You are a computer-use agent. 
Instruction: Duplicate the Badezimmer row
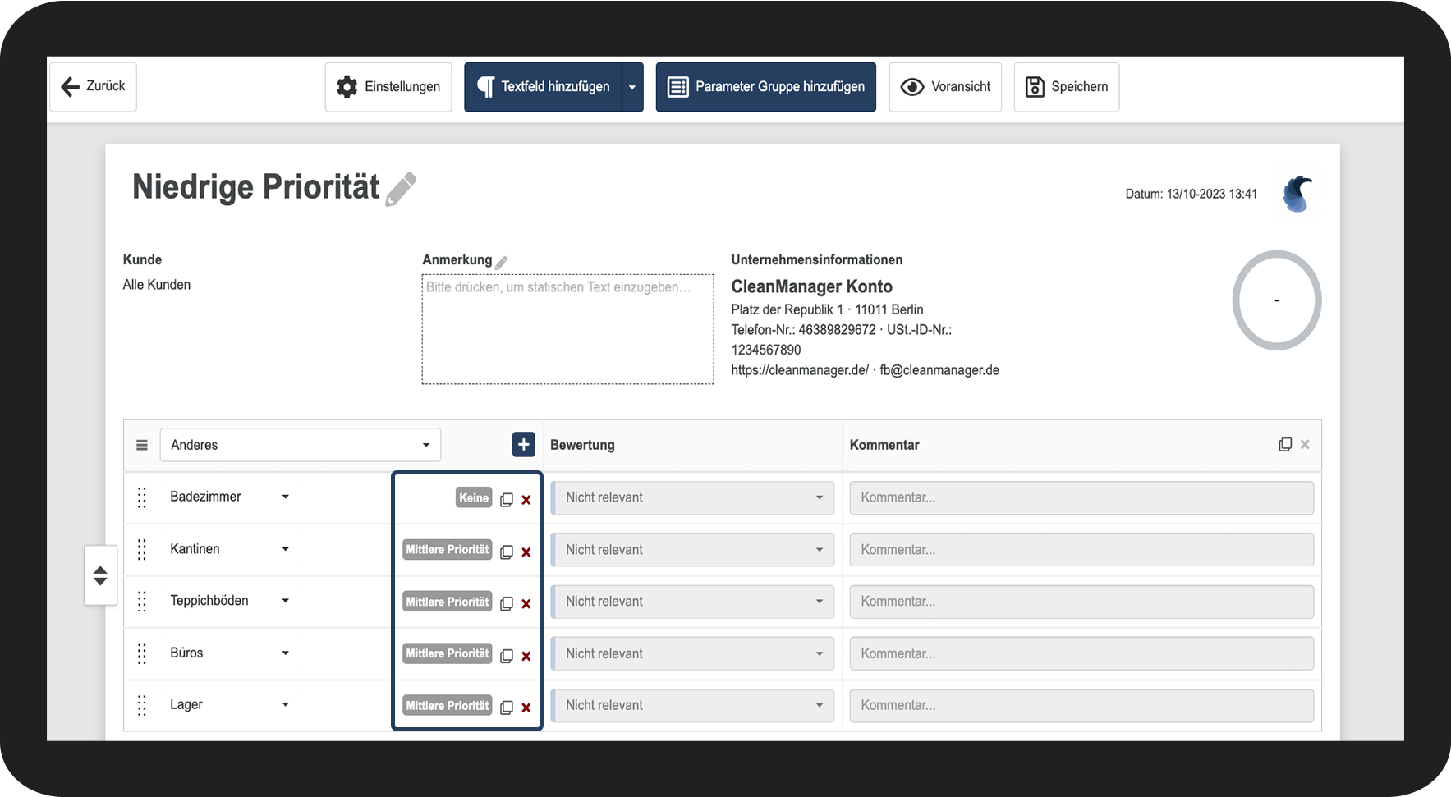tap(507, 499)
